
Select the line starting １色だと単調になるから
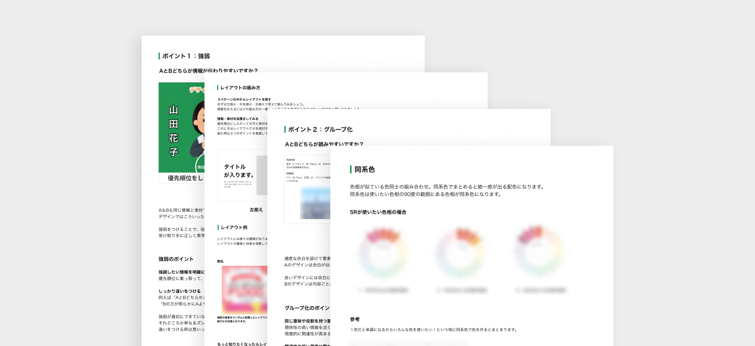pyautogui.click(x=434, y=330)
